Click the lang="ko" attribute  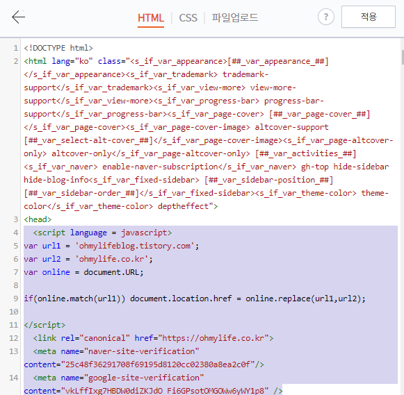point(72,61)
